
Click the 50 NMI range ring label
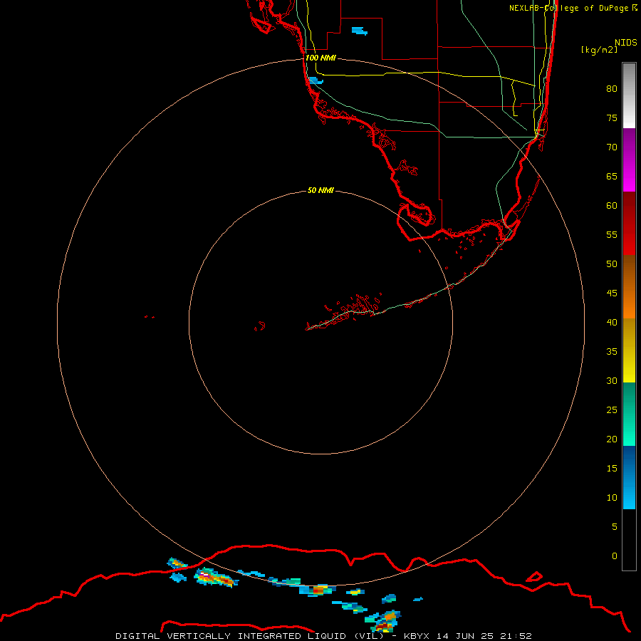[320, 190]
